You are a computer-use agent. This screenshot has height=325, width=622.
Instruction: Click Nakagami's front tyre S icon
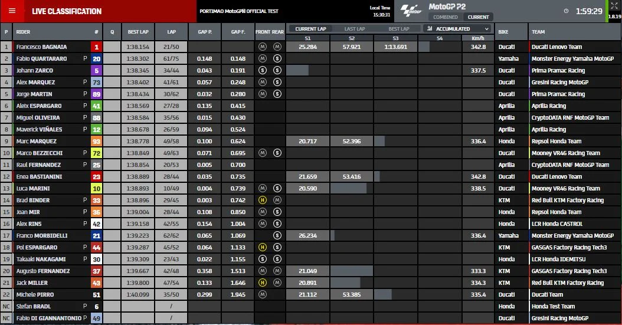click(x=262, y=259)
